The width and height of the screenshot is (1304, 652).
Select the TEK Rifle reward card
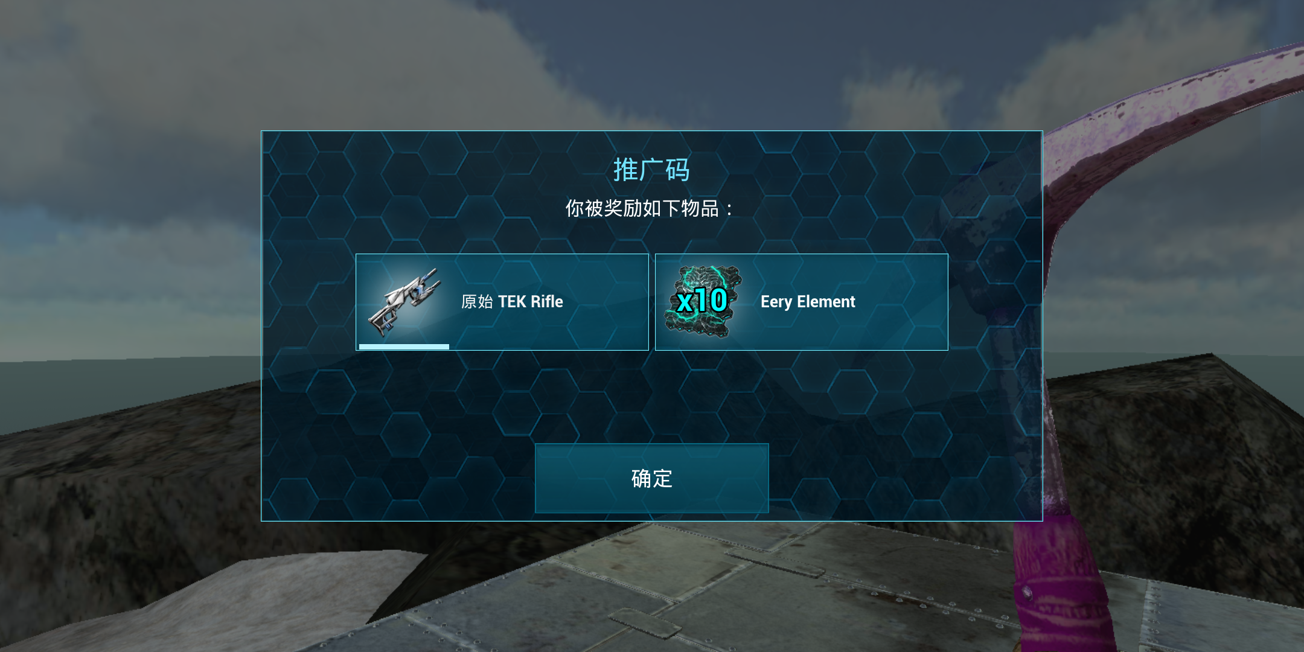coord(502,302)
